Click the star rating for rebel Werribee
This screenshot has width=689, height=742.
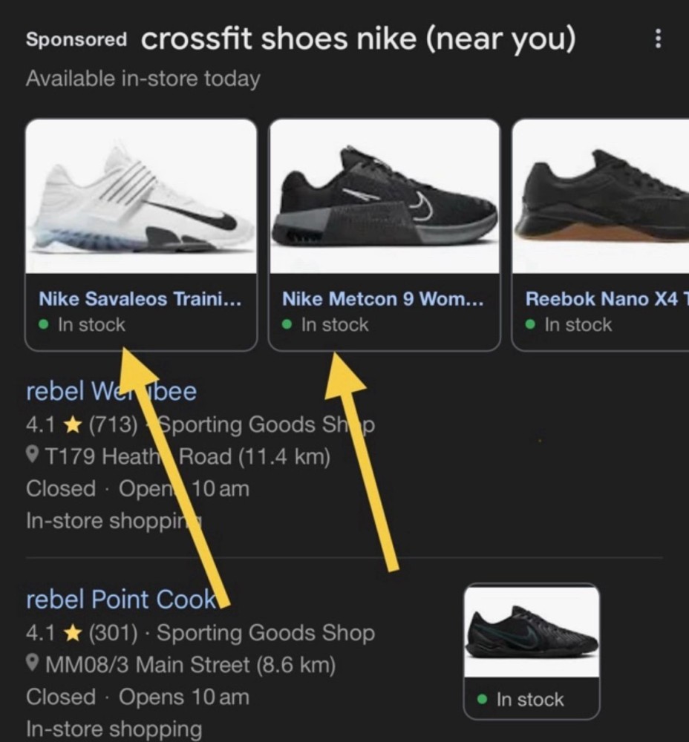pyautogui.click(x=72, y=425)
